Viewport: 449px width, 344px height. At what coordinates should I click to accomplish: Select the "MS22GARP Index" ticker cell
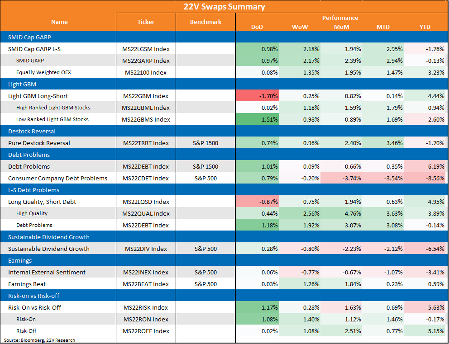tap(146, 61)
